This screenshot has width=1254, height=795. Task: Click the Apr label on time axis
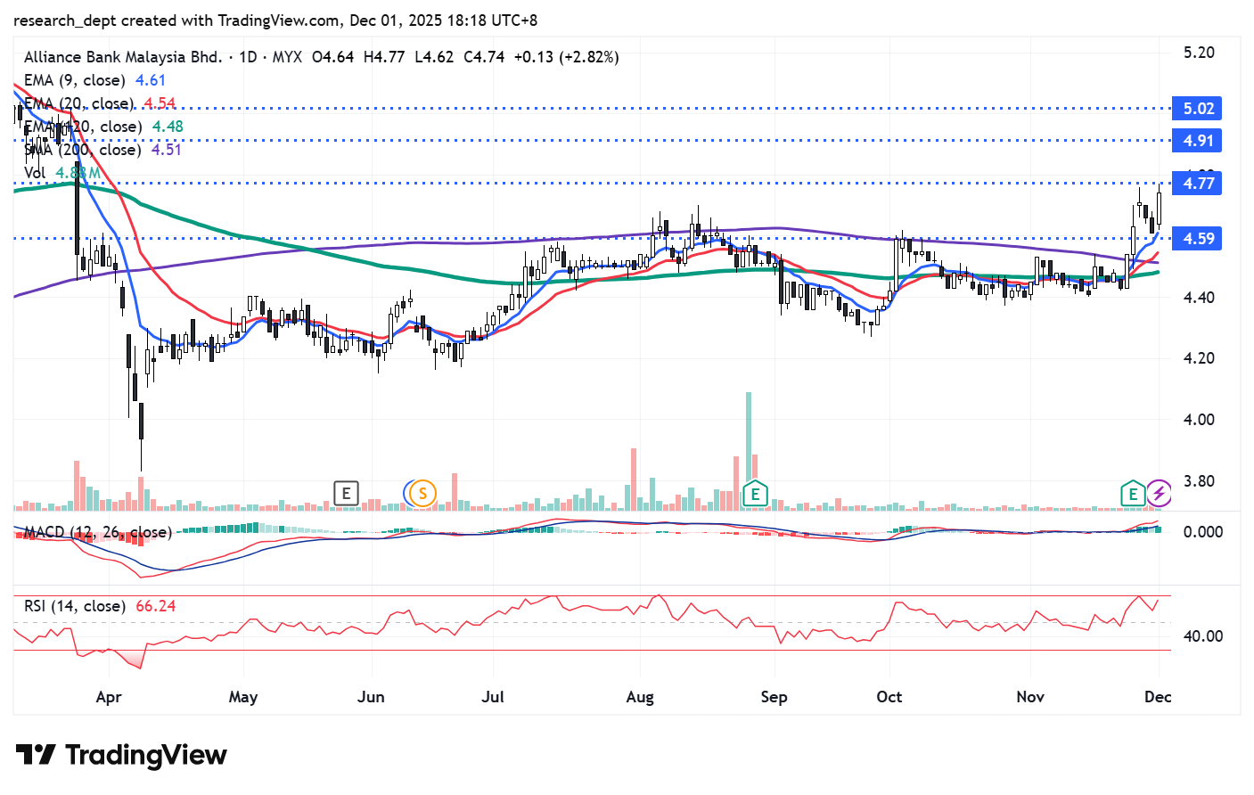[109, 697]
